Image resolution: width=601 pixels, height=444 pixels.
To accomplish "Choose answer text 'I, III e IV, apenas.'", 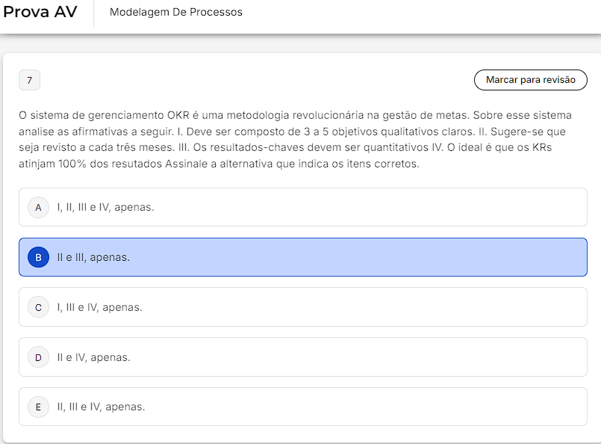I will [x=99, y=307].
